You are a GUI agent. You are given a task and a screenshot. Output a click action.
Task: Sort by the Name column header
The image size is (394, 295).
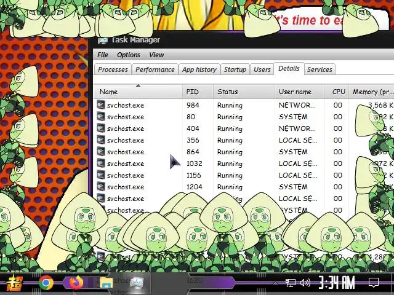[x=138, y=92]
